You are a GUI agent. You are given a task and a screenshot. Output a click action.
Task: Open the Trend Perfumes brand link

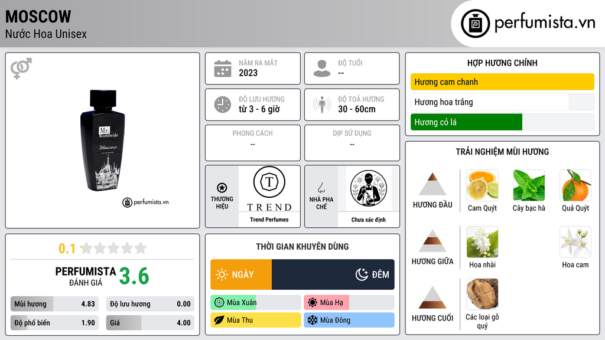tap(269, 220)
